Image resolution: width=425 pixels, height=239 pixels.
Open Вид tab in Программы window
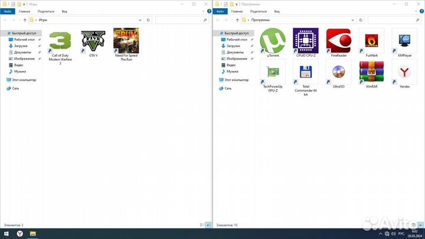(x=277, y=11)
